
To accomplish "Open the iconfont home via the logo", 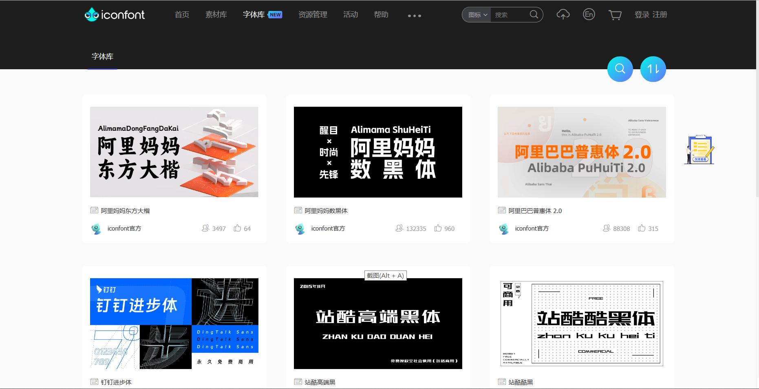I will pos(115,15).
